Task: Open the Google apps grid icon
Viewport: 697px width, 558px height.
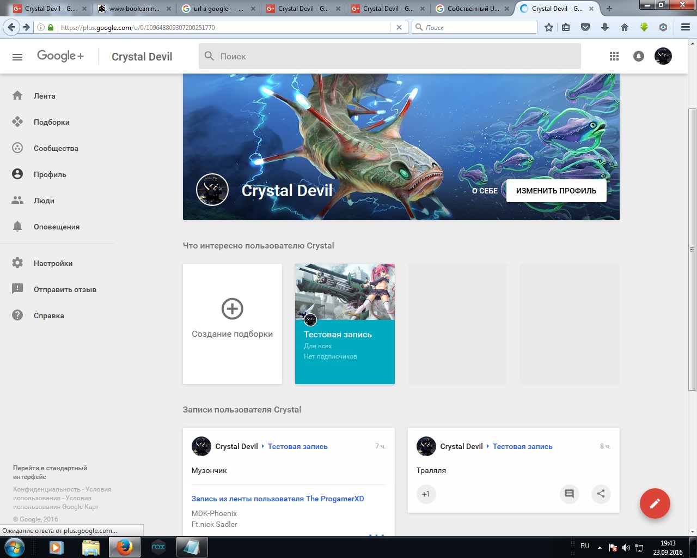Action: click(614, 56)
